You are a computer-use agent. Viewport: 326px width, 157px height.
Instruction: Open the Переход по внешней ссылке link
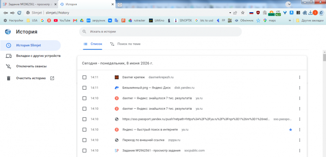point(143,140)
